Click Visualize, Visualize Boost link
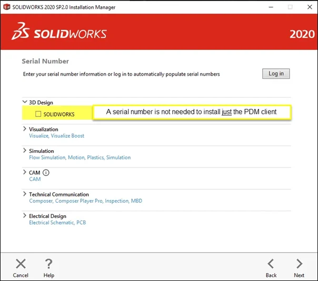 (x=56, y=136)
